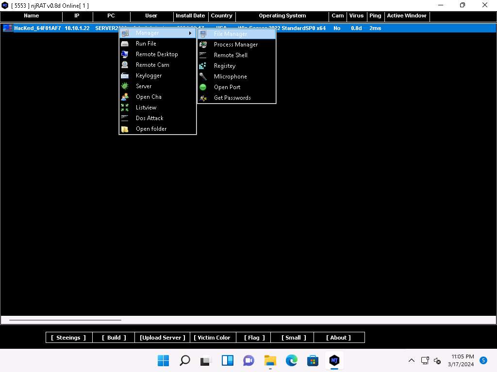Click the Process Manager icon
This screenshot has height=372, width=497.
pos(203,45)
